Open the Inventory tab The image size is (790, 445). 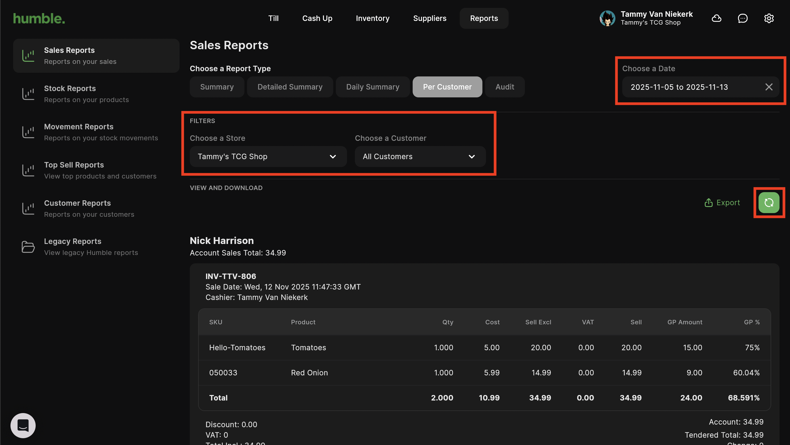pyautogui.click(x=372, y=18)
